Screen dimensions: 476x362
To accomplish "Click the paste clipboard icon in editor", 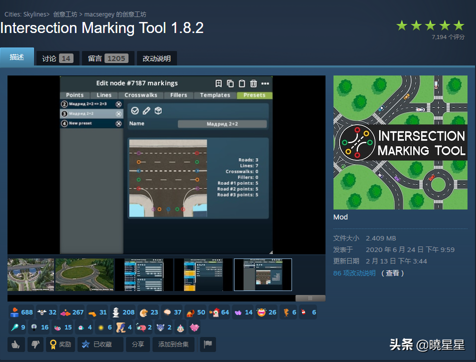I will [x=241, y=83].
